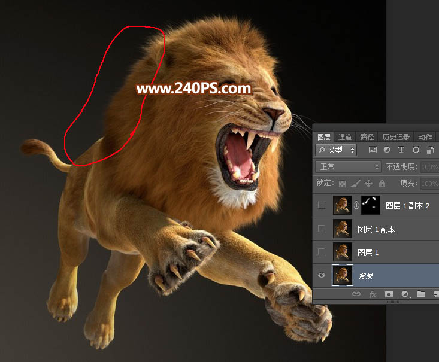Click the shape layer filter icon
This screenshot has width=439, height=362.
click(x=414, y=150)
